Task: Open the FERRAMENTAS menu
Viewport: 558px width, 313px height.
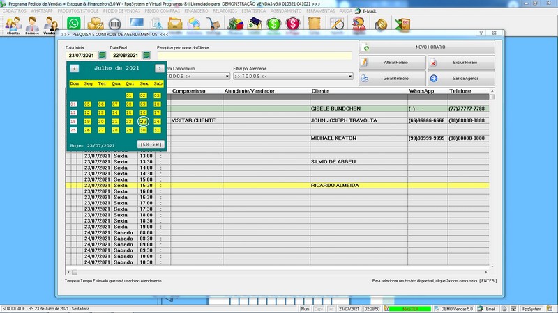Action: pos(320,11)
